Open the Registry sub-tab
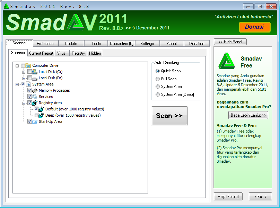The image size is (280, 208). coord(78,53)
